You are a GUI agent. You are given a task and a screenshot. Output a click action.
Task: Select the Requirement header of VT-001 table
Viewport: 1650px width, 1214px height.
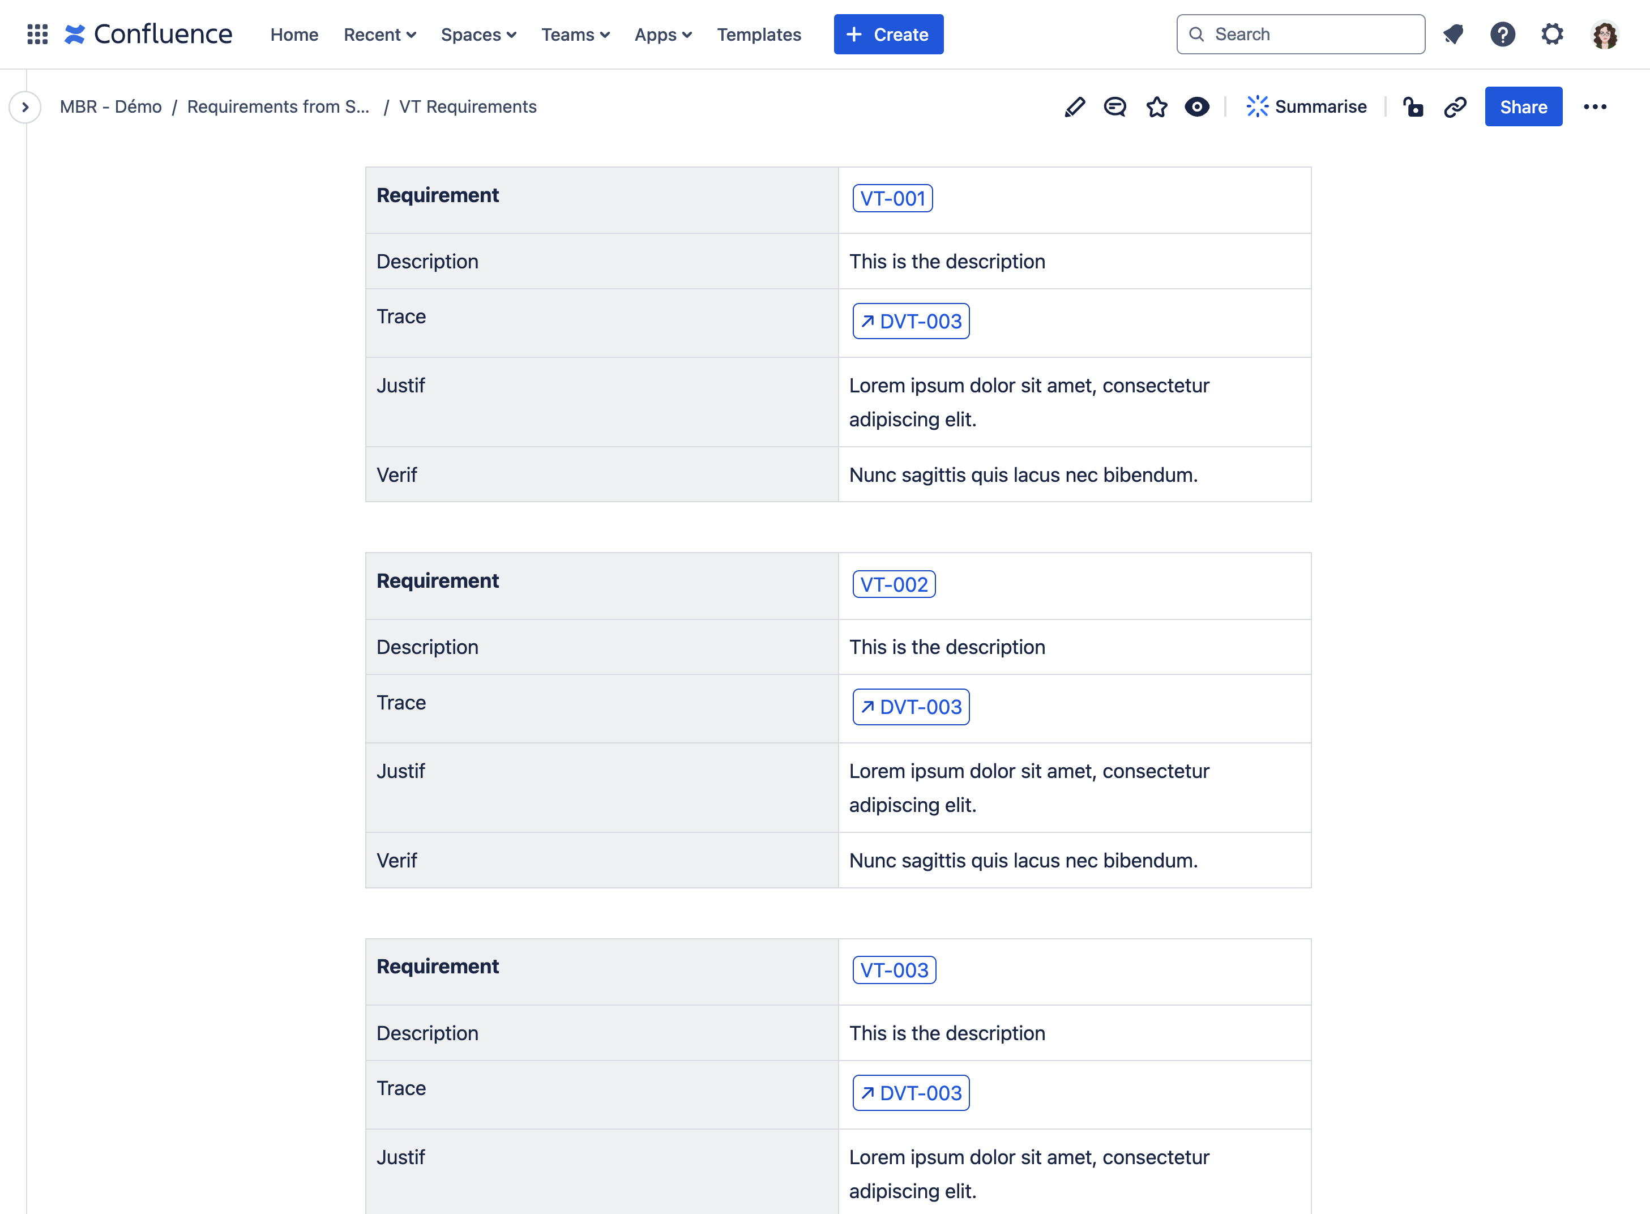tap(437, 195)
